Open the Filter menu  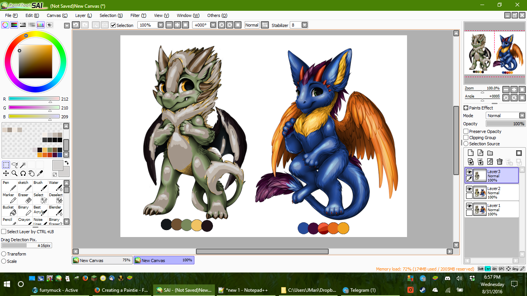pyautogui.click(x=138, y=15)
